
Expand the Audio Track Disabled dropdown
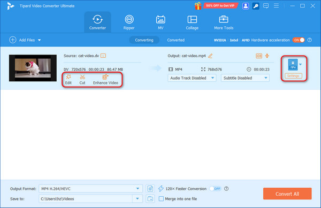[192, 78]
